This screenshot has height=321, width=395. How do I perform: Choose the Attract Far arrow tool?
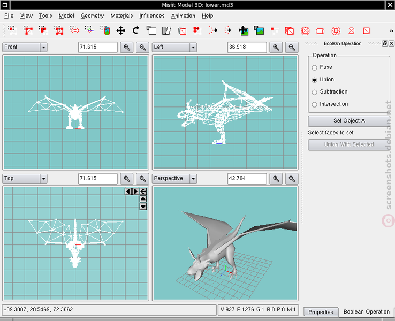(213, 30)
